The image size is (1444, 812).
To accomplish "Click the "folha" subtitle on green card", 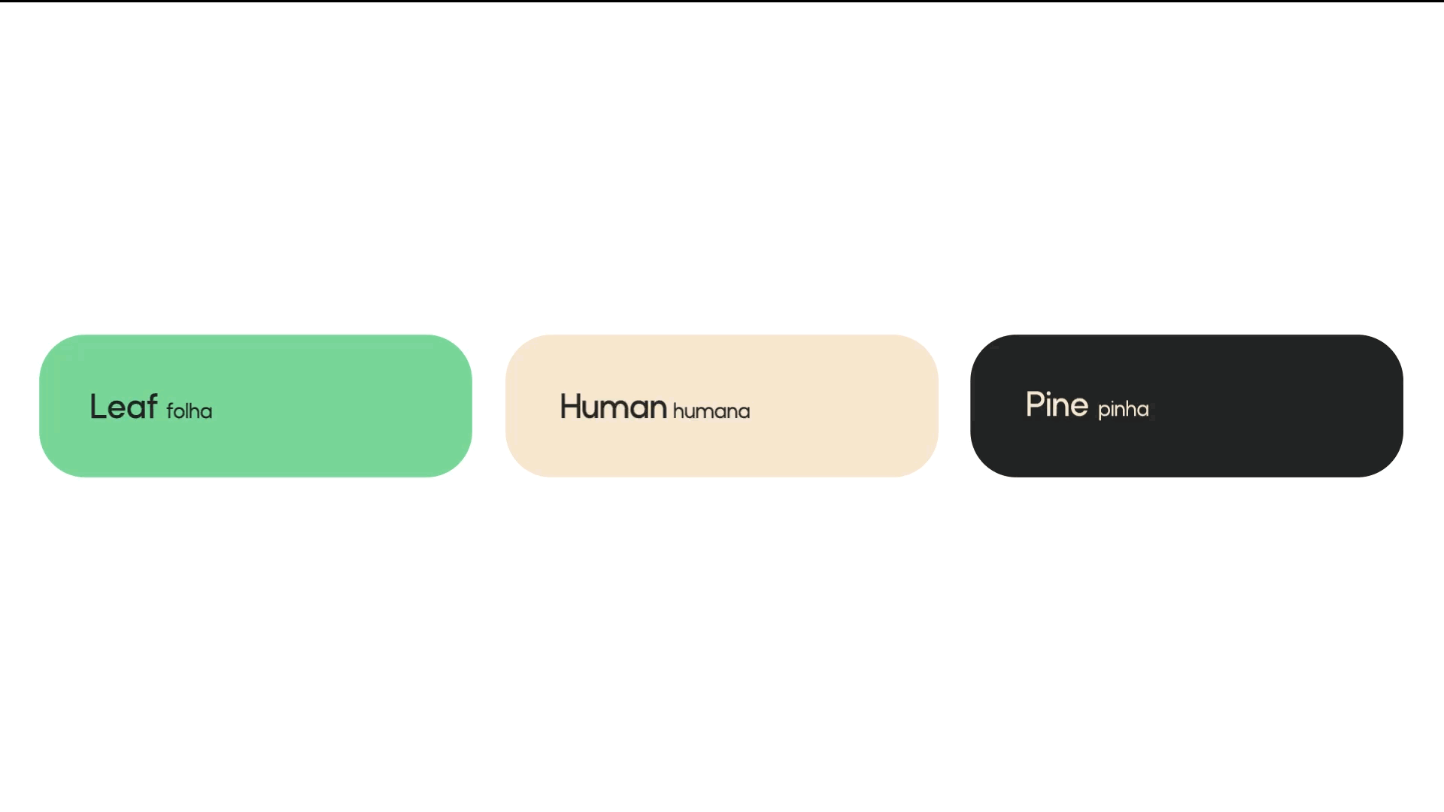I will (189, 411).
